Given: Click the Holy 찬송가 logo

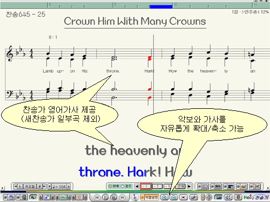Looking at the screenshot, I should coord(256,197).
